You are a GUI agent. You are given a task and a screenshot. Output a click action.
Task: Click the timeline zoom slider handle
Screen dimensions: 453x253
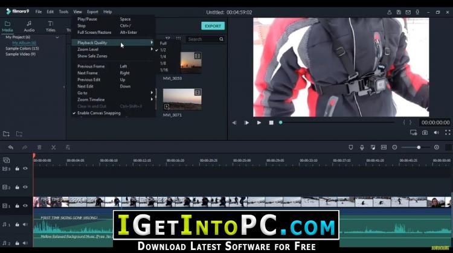click(419, 147)
